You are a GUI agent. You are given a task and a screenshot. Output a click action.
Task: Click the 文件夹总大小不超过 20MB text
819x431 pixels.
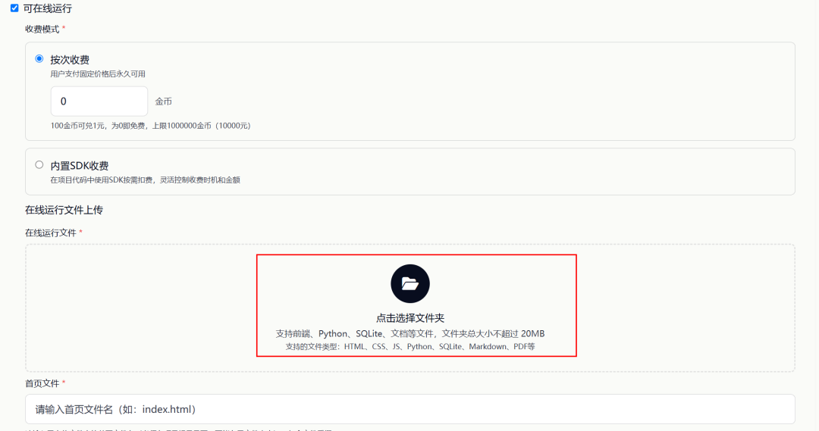pos(493,333)
